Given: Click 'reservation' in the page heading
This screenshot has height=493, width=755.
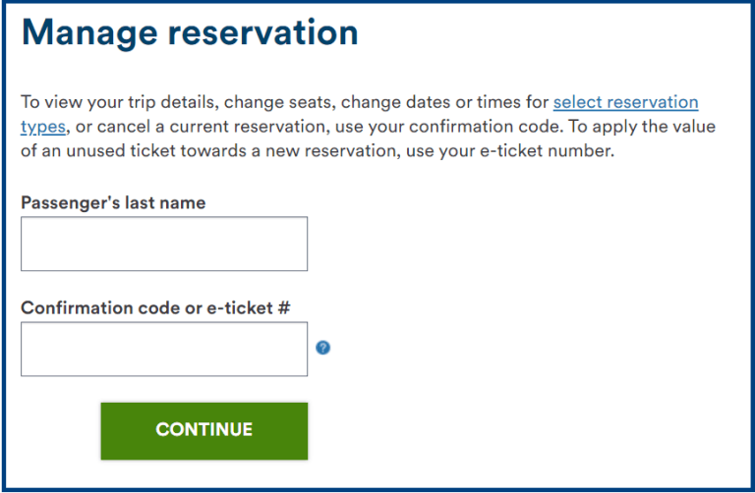Looking at the screenshot, I should click(x=262, y=32).
